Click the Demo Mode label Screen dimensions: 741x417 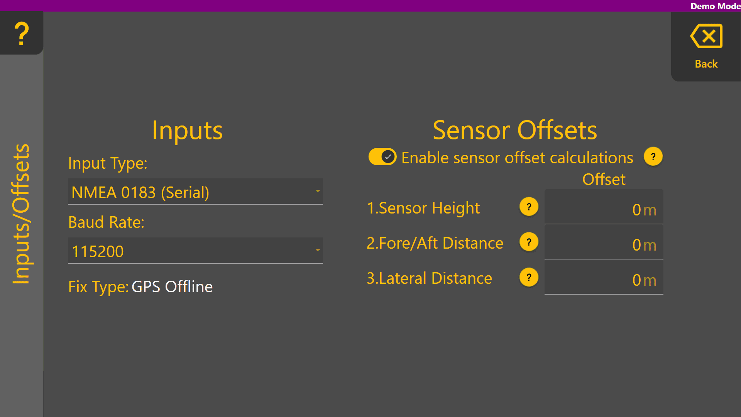pos(715,6)
